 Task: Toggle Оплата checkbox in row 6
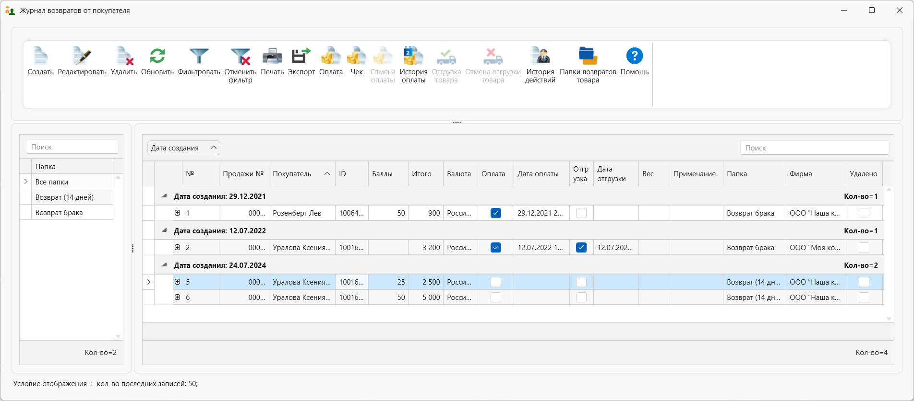click(496, 298)
